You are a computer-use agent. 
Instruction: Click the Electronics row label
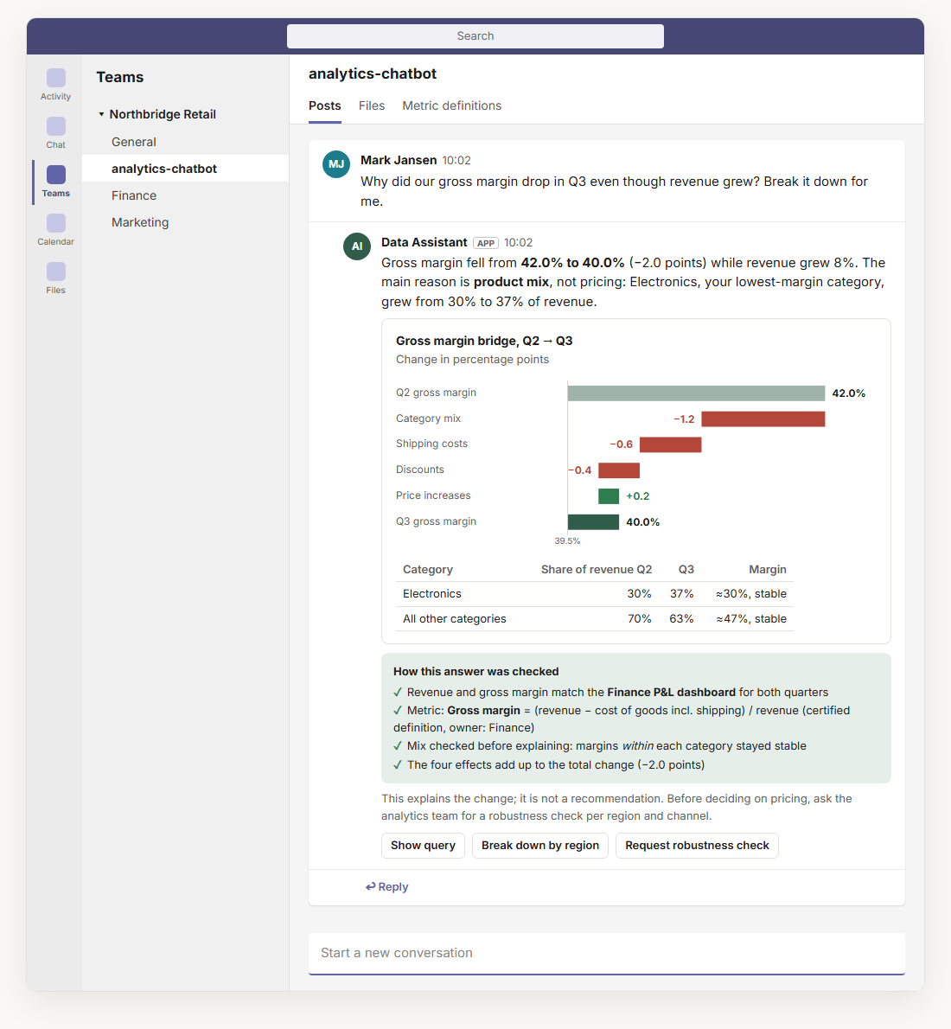click(x=432, y=594)
